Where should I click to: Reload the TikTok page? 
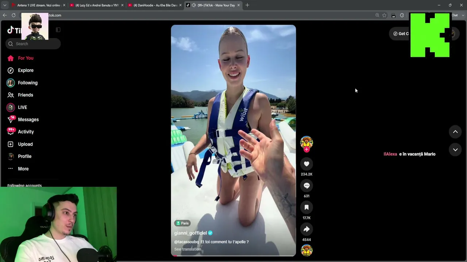pos(13,15)
